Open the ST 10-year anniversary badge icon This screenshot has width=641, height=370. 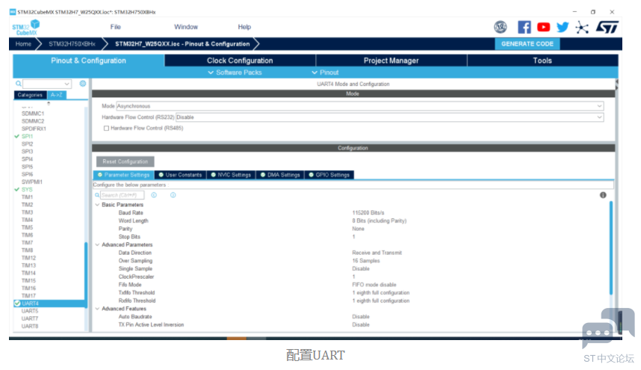pos(500,27)
